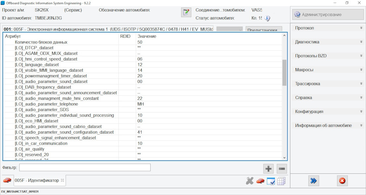
Task: Close the 005F - Идентификатор tab
Action: tap(62, 180)
